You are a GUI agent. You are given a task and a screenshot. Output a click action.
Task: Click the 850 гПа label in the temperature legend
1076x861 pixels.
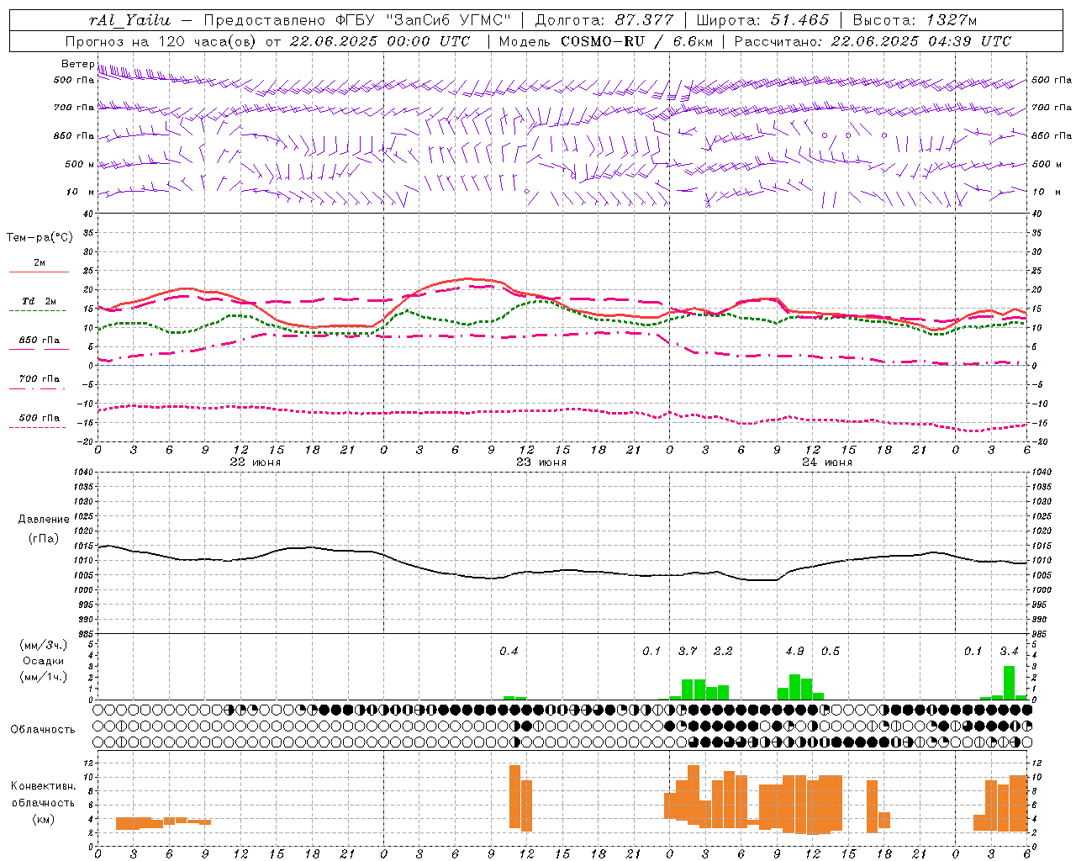tap(40, 341)
